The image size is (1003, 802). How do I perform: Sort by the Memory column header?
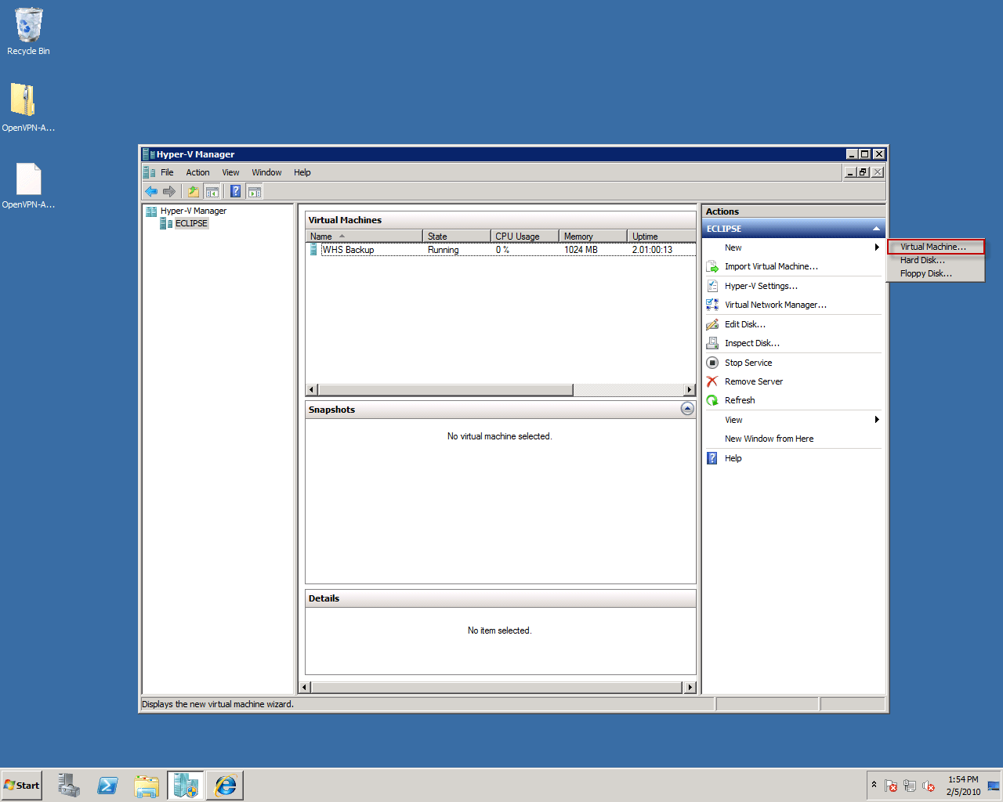(x=593, y=236)
